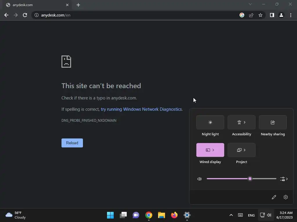Click the Google icon in address bar
This screenshot has height=222, width=297.
pos(242,15)
